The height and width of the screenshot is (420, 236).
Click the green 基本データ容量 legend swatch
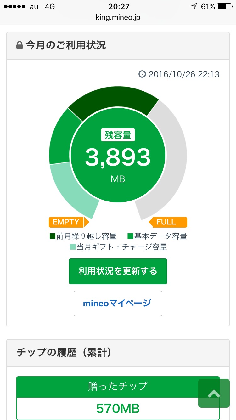130,236
